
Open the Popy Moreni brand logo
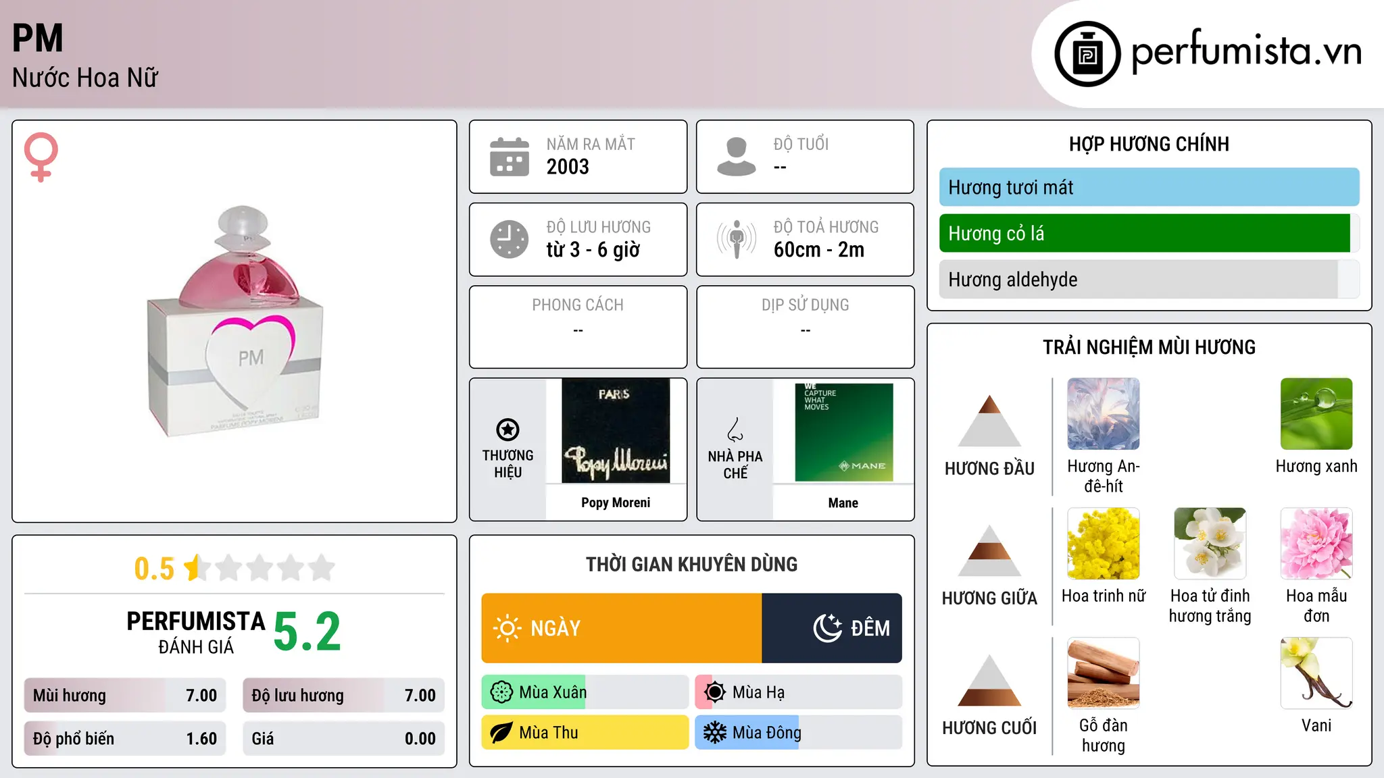tap(616, 431)
